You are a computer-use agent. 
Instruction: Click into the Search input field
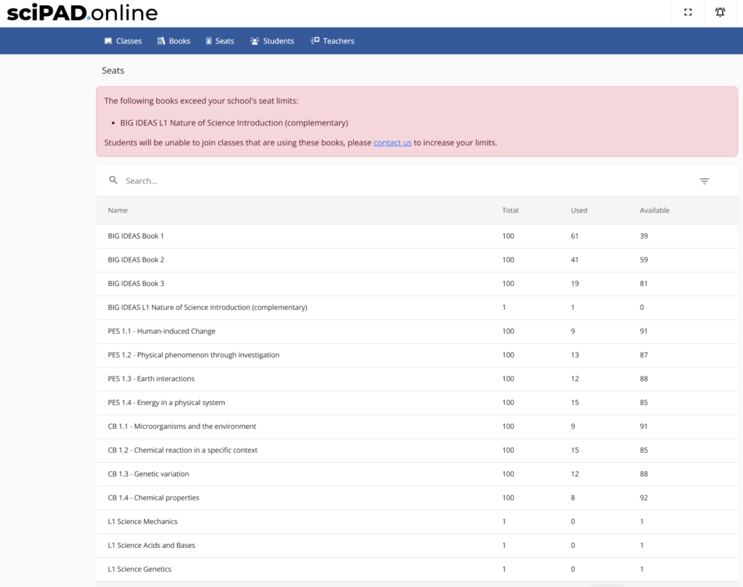(x=363, y=181)
